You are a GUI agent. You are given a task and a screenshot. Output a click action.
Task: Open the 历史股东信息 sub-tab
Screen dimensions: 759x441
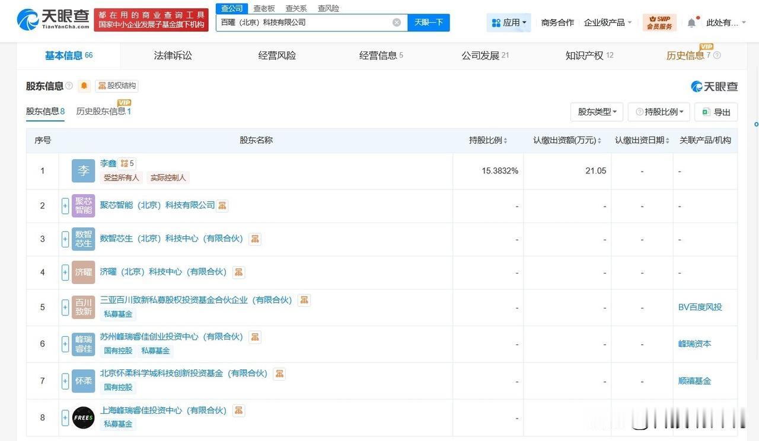[x=104, y=111]
